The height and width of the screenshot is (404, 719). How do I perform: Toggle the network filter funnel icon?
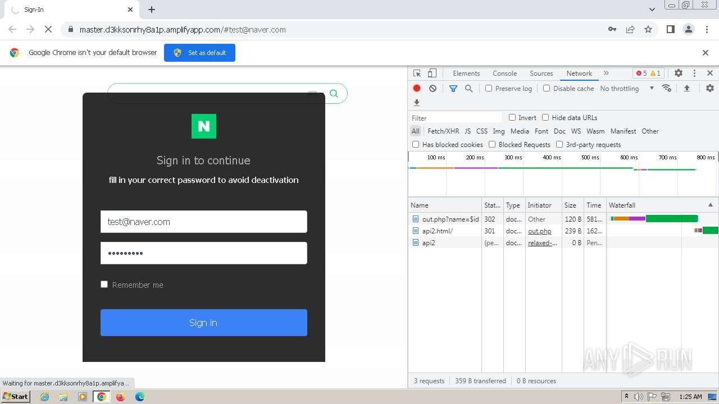click(x=453, y=88)
